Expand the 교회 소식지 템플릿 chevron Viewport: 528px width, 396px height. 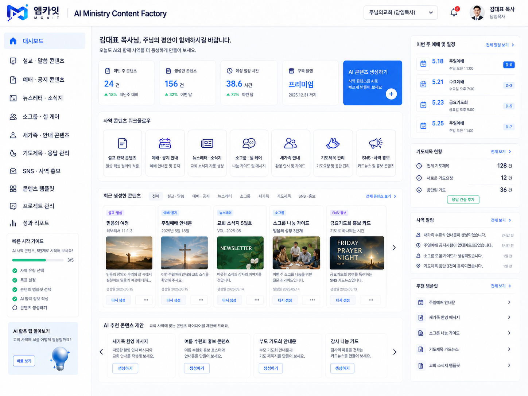(x=509, y=365)
